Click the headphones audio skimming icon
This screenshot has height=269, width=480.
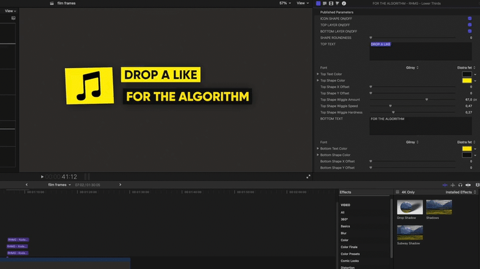(461, 185)
